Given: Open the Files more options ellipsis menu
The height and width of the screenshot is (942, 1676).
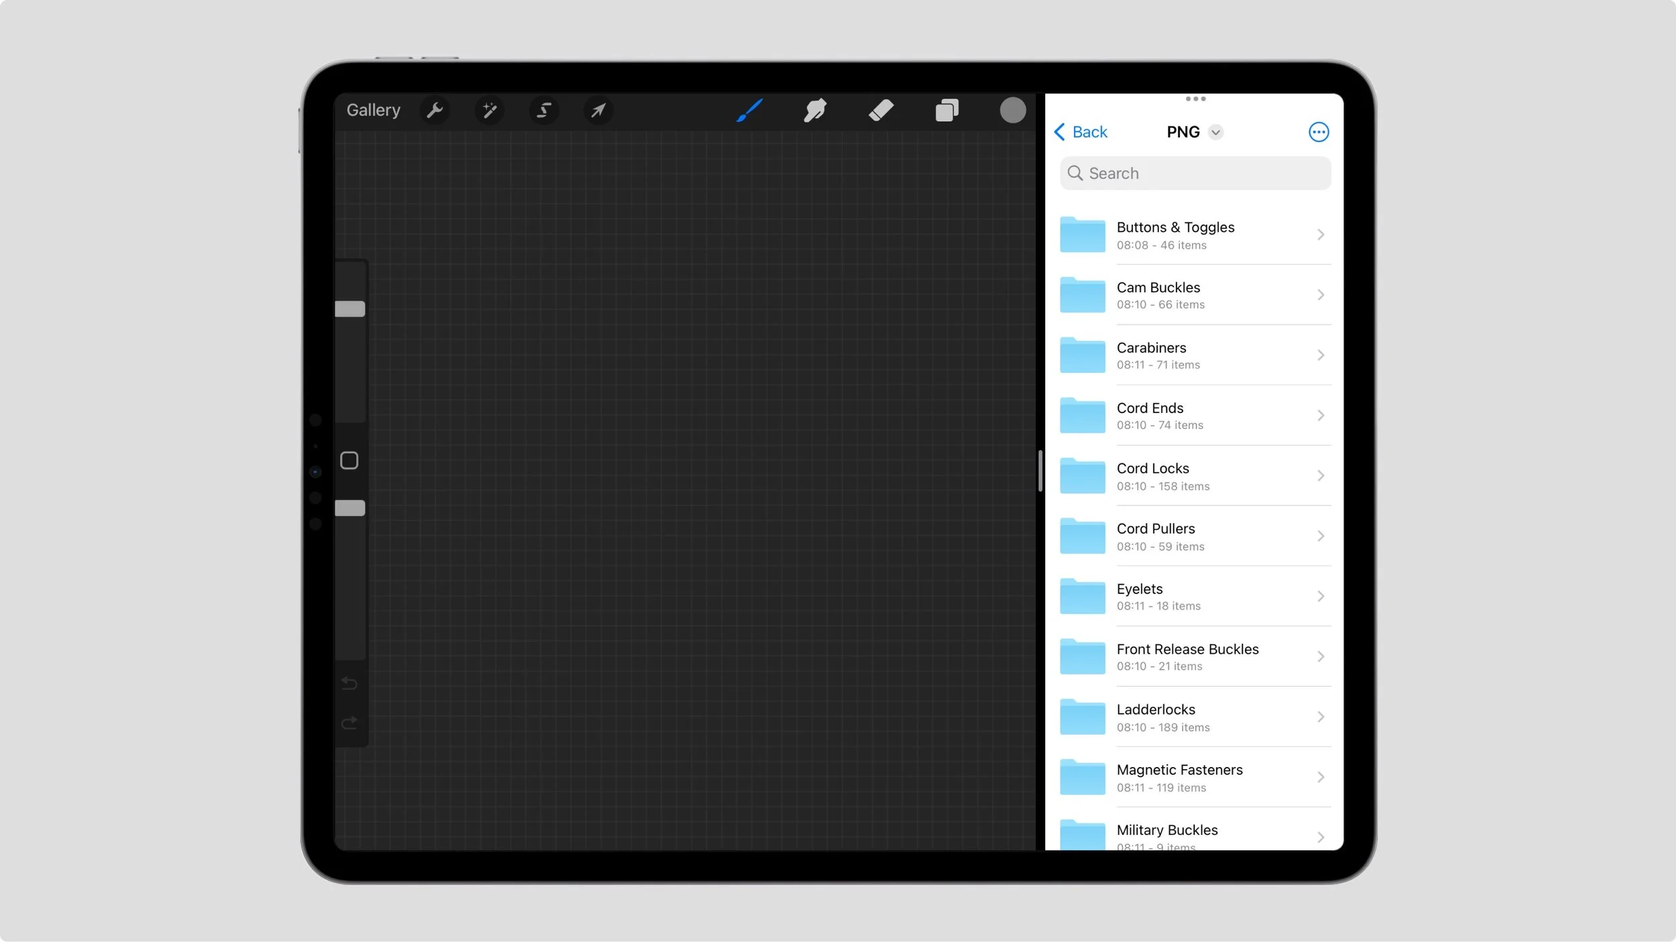Looking at the screenshot, I should pyautogui.click(x=1318, y=132).
